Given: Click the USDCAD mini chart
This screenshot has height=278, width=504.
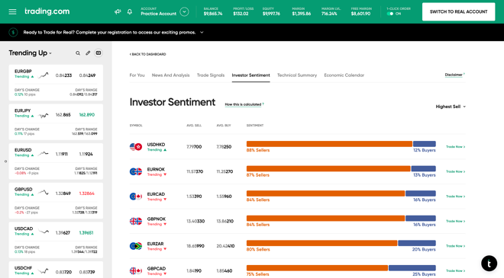Looking at the screenshot, I should point(44,232).
